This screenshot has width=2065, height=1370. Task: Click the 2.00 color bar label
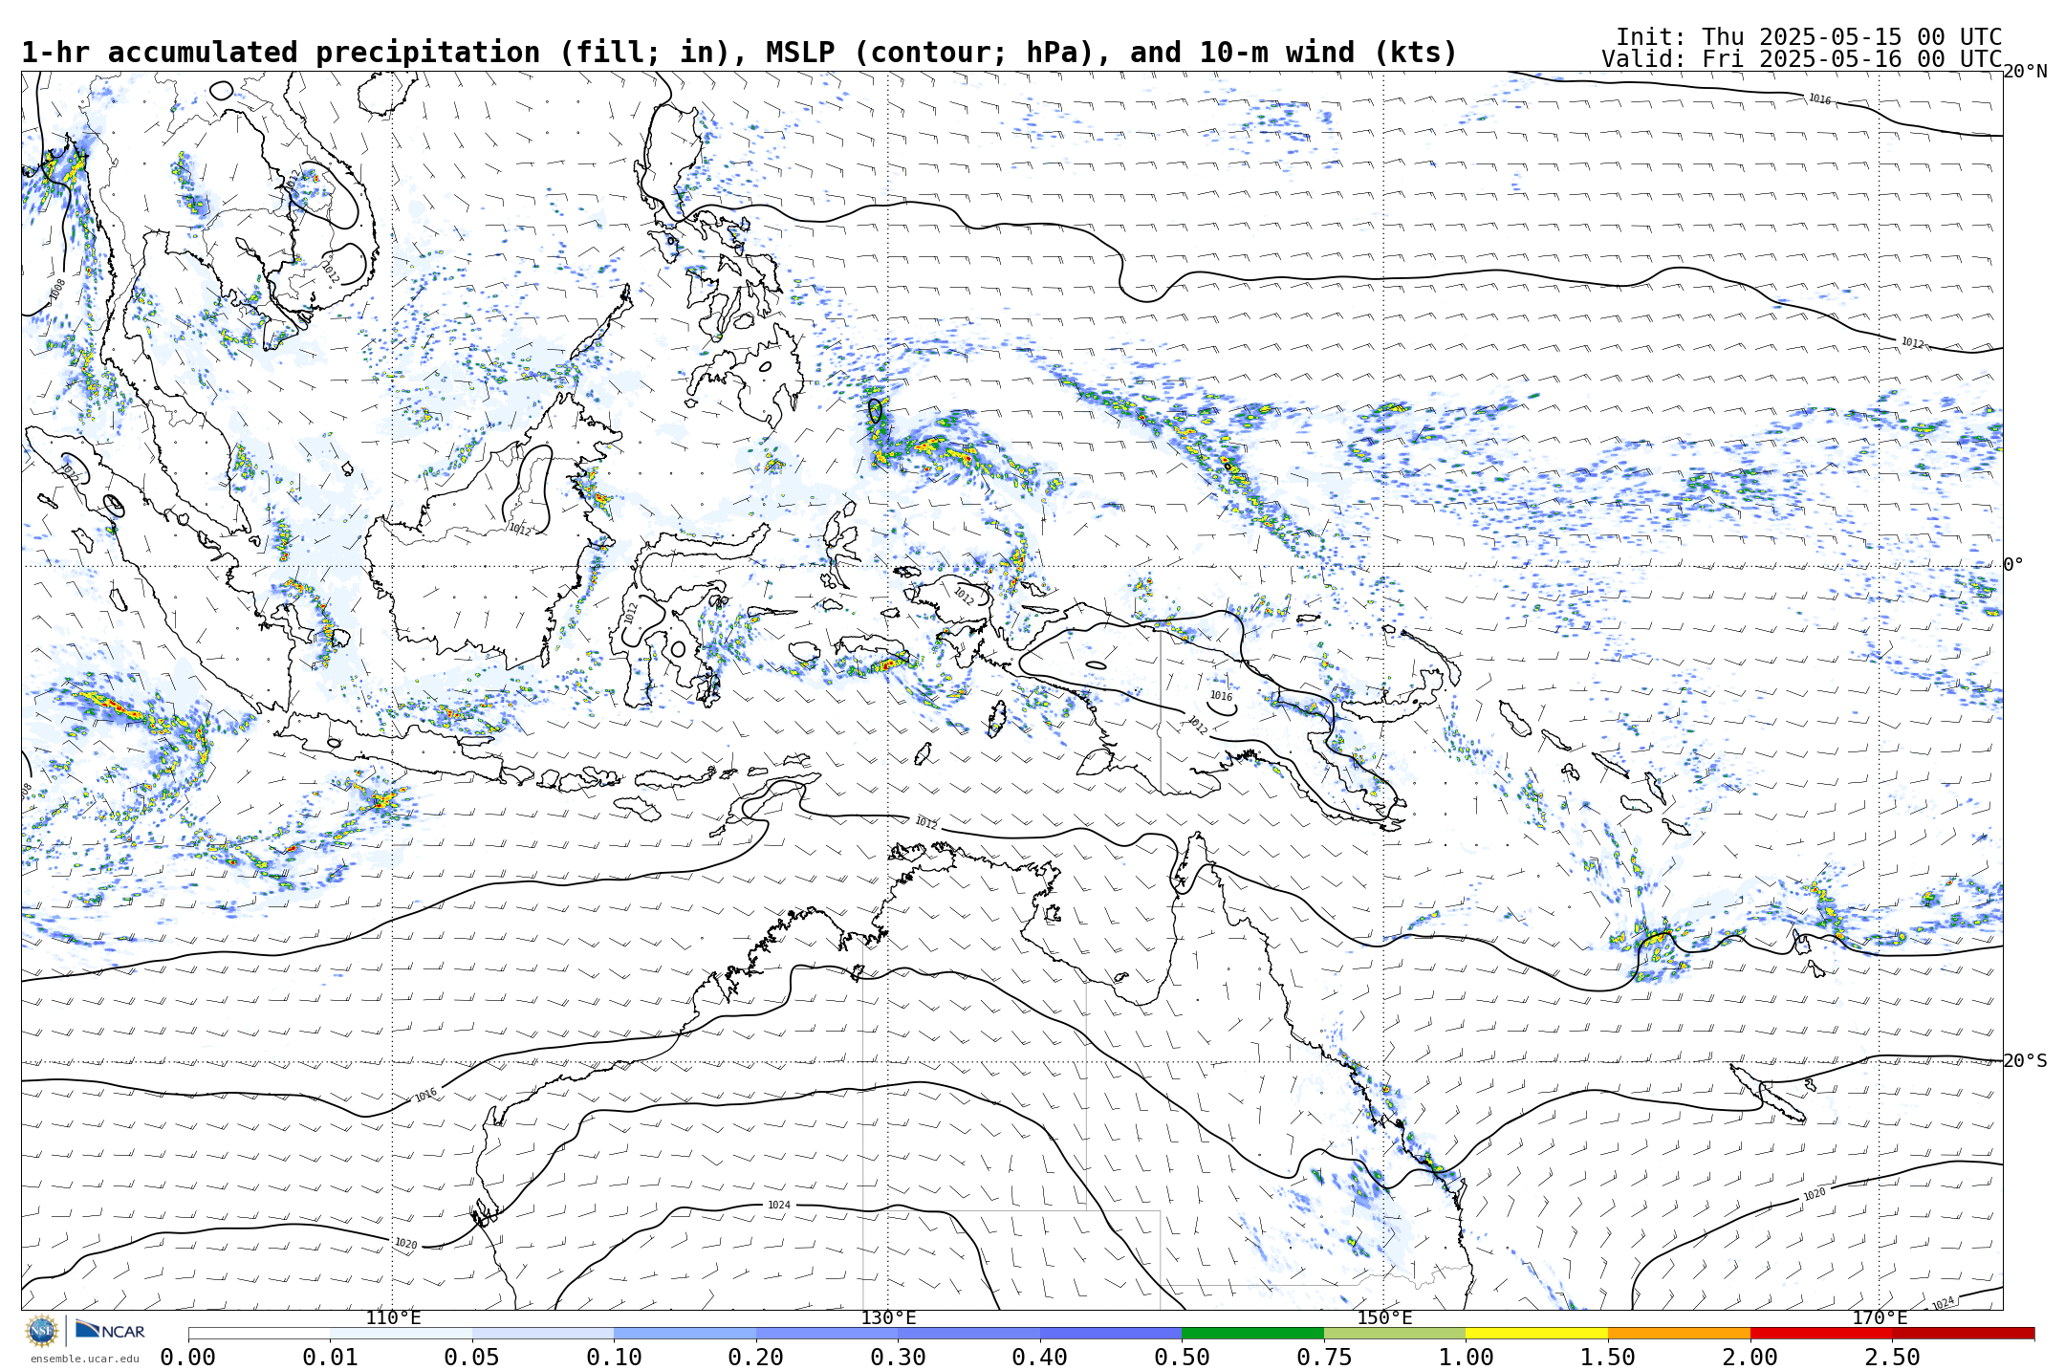[1750, 1358]
